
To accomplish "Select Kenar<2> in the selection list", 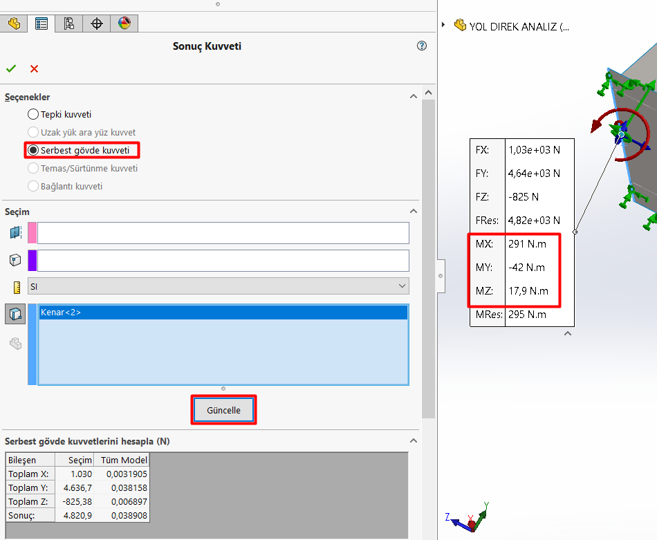I will (223, 313).
